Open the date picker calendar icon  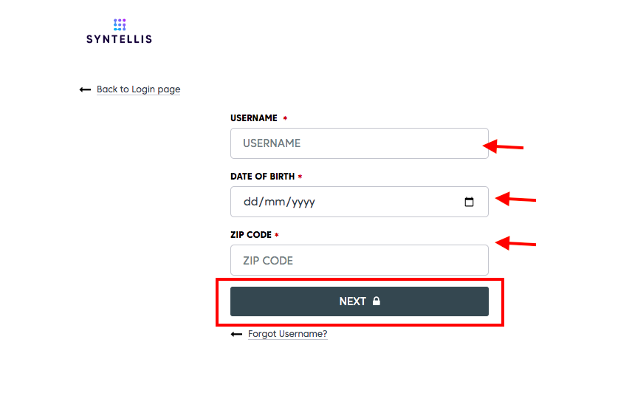pyautogui.click(x=469, y=202)
